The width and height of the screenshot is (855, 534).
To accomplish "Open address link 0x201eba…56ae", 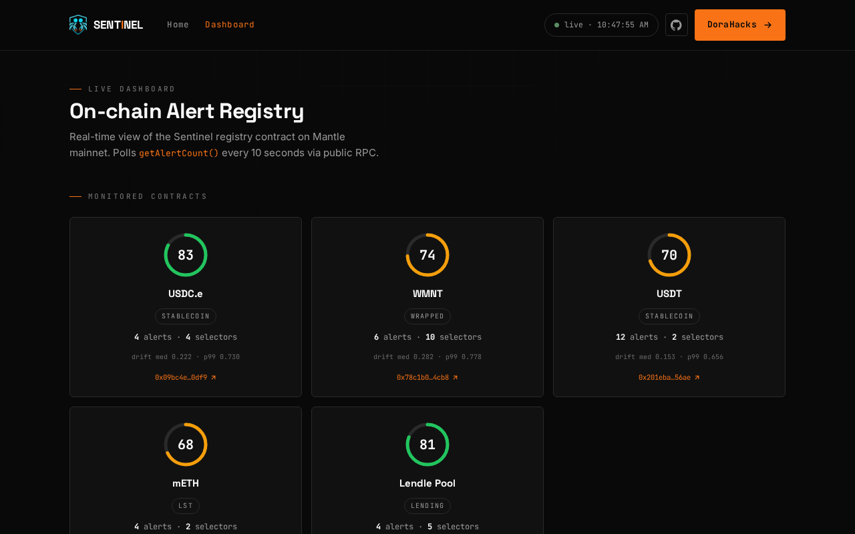I will click(x=669, y=377).
